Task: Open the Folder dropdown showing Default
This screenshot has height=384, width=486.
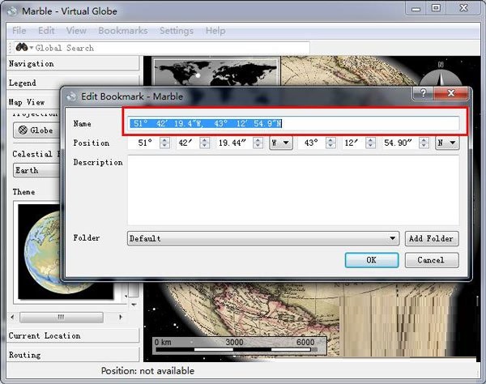Action: pyautogui.click(x=262, y=238)
